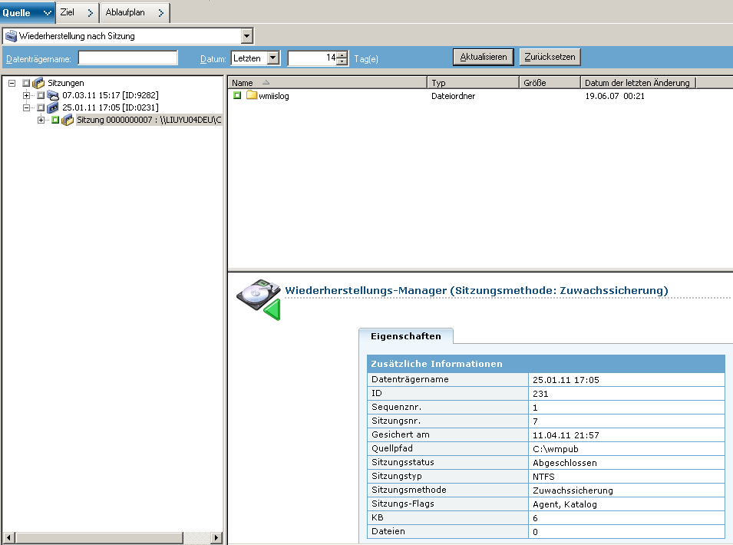Click the media icon for 07.03.11 15:17
This screenshot has height=545, width=733.
coord(53,95)
